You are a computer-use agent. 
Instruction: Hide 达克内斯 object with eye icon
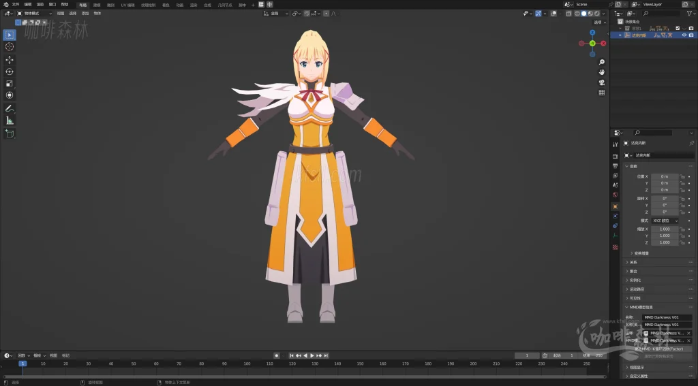pos(684,35)
